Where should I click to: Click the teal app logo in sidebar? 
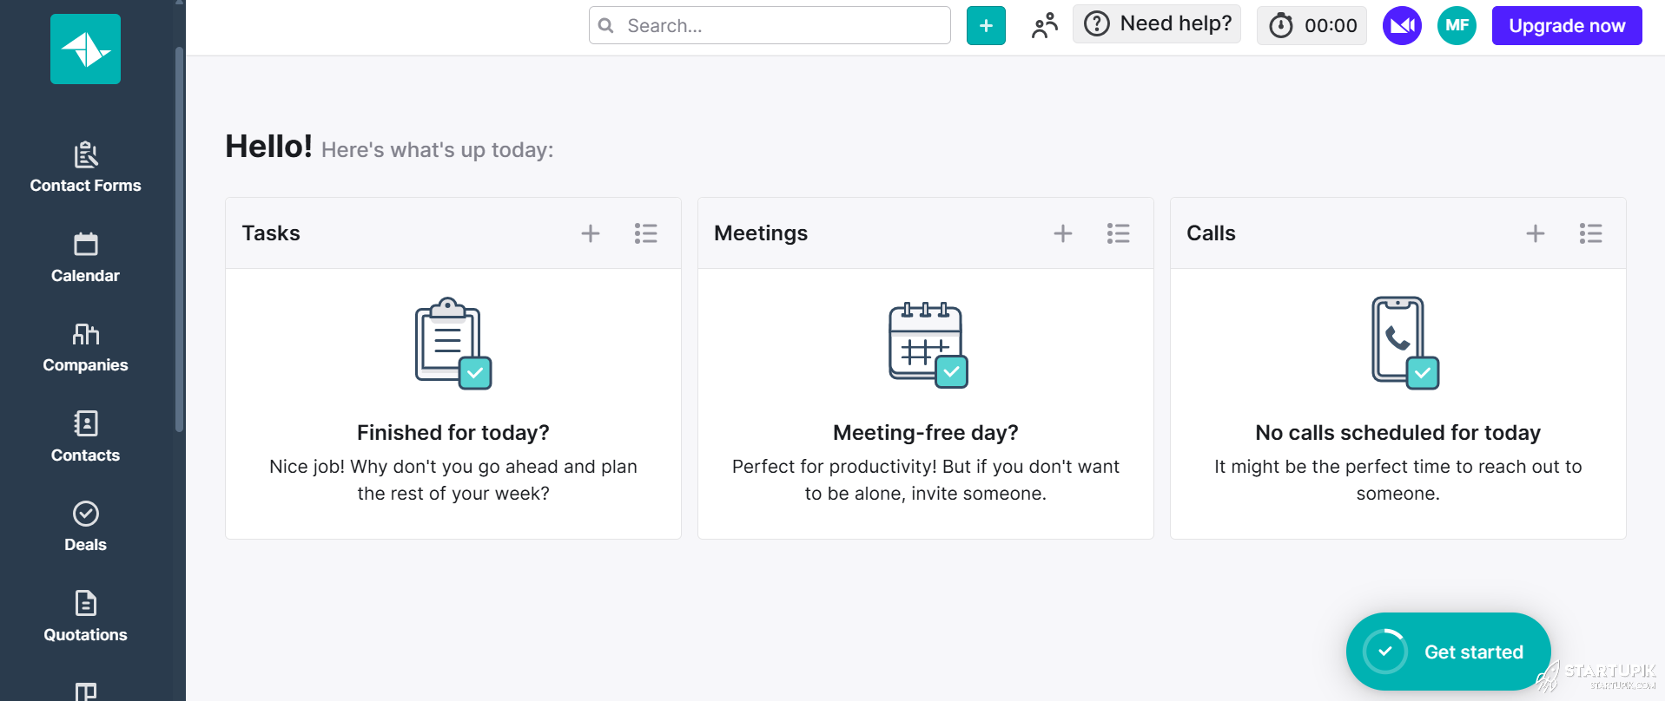coord(85,49)
